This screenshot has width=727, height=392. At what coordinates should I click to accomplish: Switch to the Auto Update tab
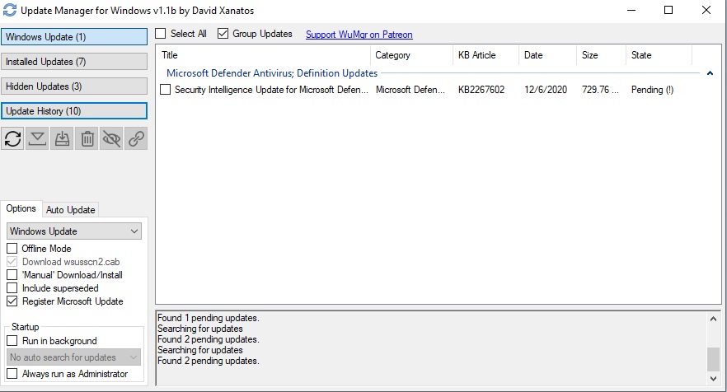[x=70, y=209]
